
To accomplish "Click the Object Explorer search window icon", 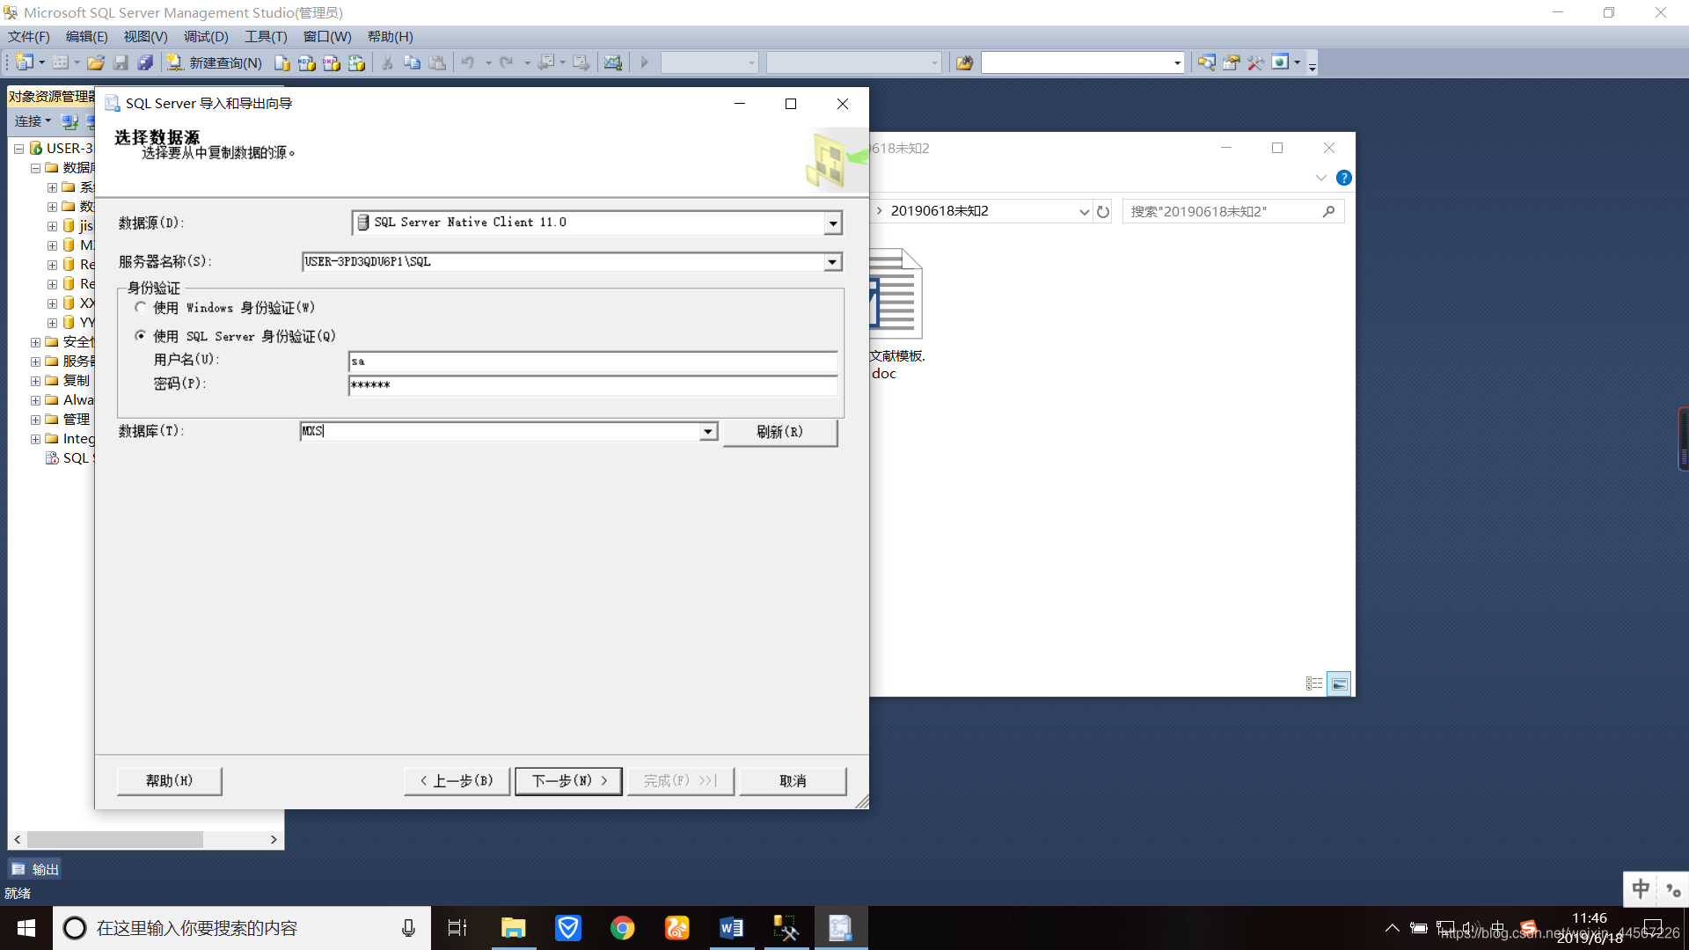I will click(1206, 62).
